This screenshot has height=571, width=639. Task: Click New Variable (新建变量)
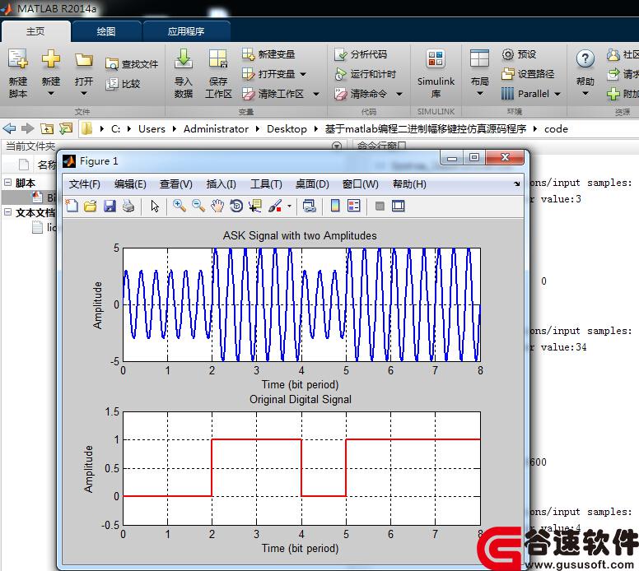pyautogui.click(x=268, y=54)
